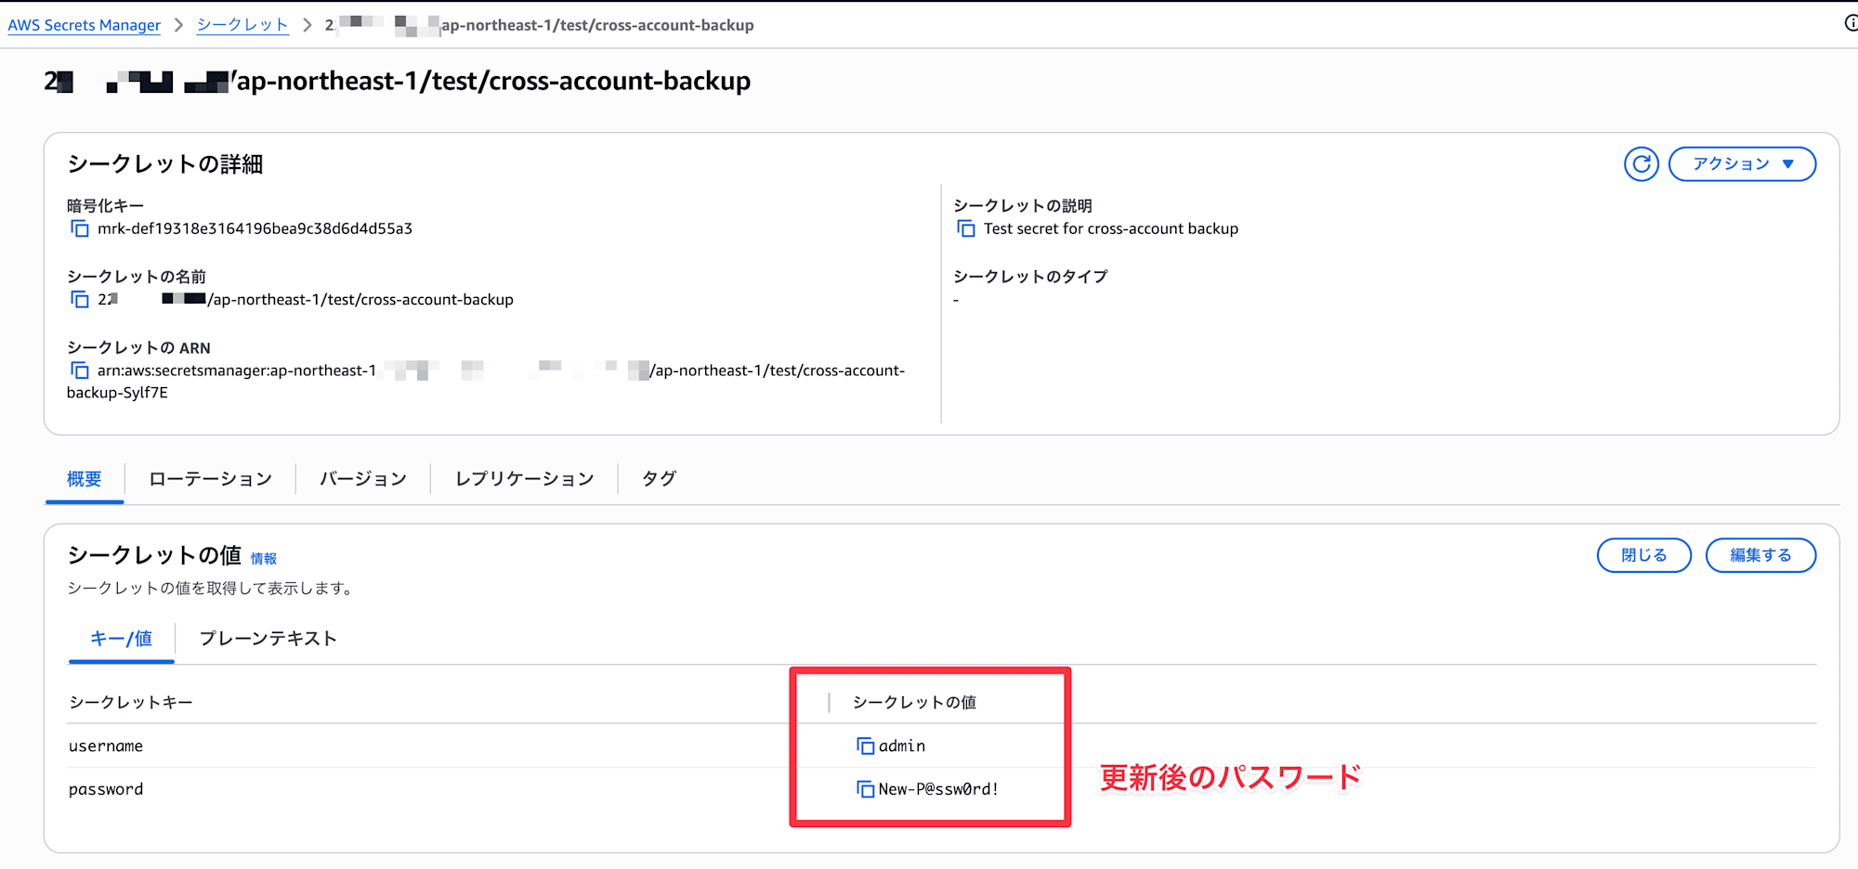
Task: Copy the New-P@ssw0rd! password value
Action: tap(865, 789)
